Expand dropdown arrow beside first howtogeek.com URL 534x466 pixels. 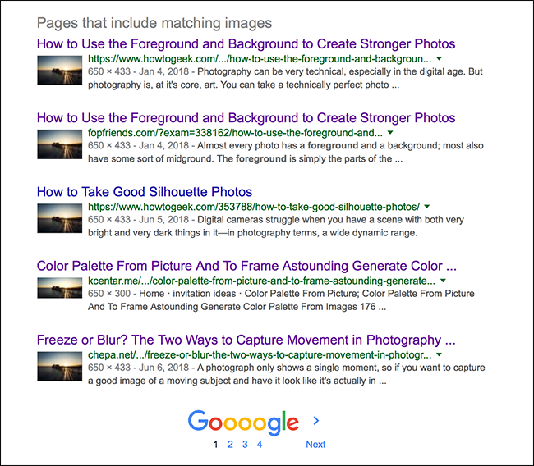(x=440, y=59)
